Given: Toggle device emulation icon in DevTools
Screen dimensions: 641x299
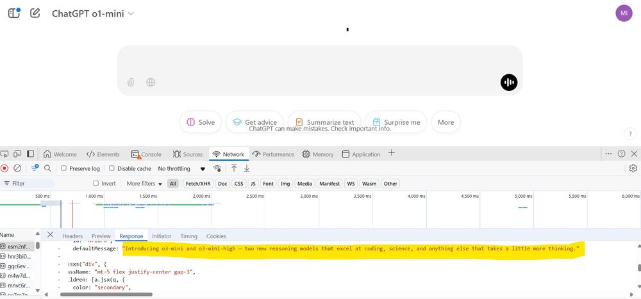Looking at the screenshot, I should click(x=17, y=154).
